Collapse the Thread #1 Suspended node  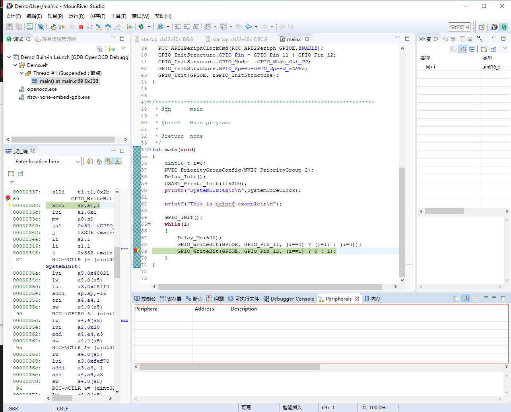21,73
